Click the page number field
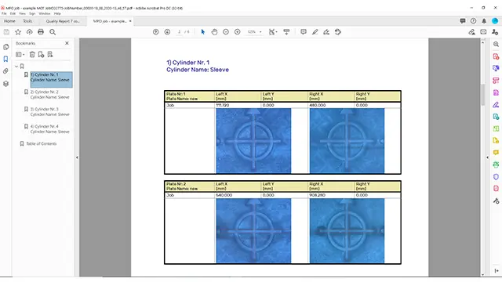Viewport: 502px width, 282px height. [180, 32]
